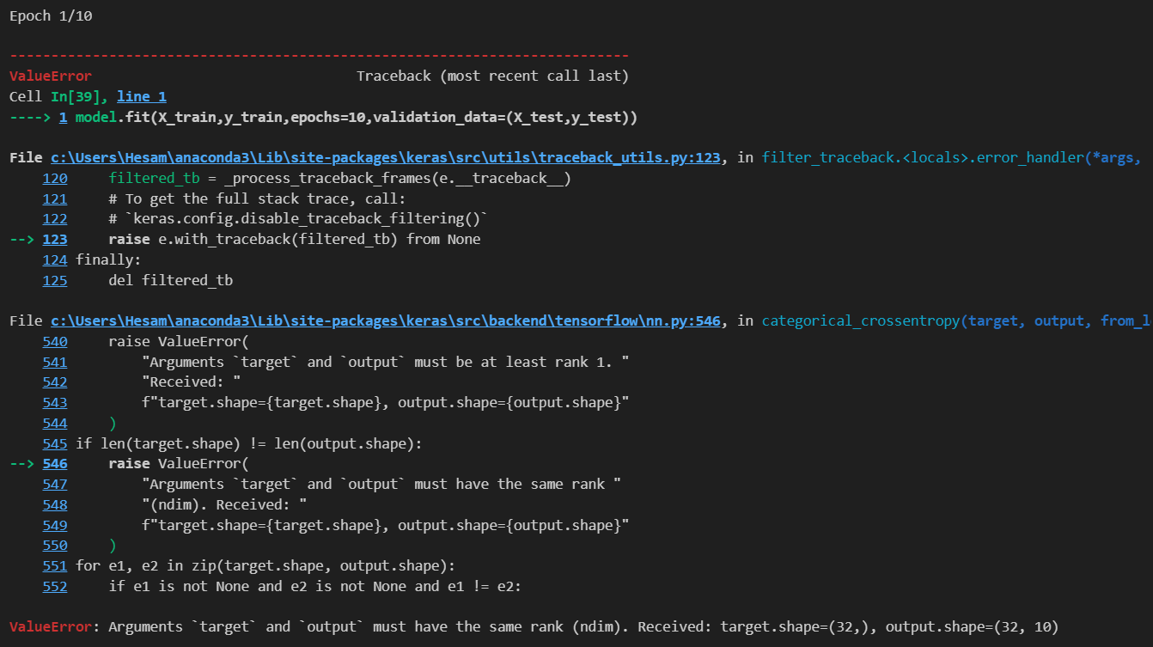1153x647 pixels.
Task: Go to line number 550 link
Action: pyautogui.click(x=55, y=546)
